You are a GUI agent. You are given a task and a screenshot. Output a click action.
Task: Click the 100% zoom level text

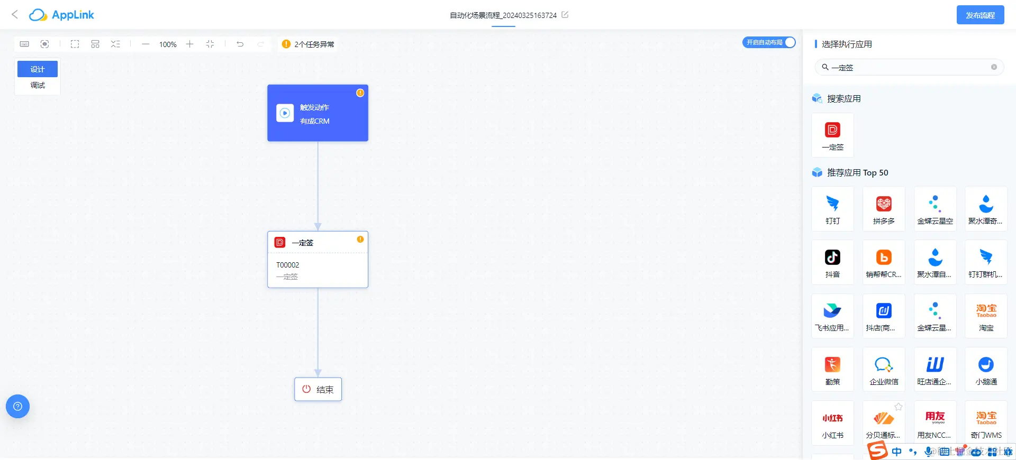pyautogui.click(x=168, y=44)
